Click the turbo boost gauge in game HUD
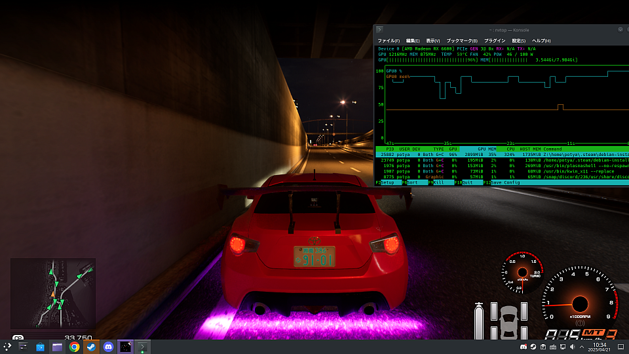Image resolution: width=629 pixels, height=354 pixels. click(x=522, y=273)
